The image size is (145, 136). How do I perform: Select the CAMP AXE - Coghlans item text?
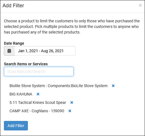point(37,111)
